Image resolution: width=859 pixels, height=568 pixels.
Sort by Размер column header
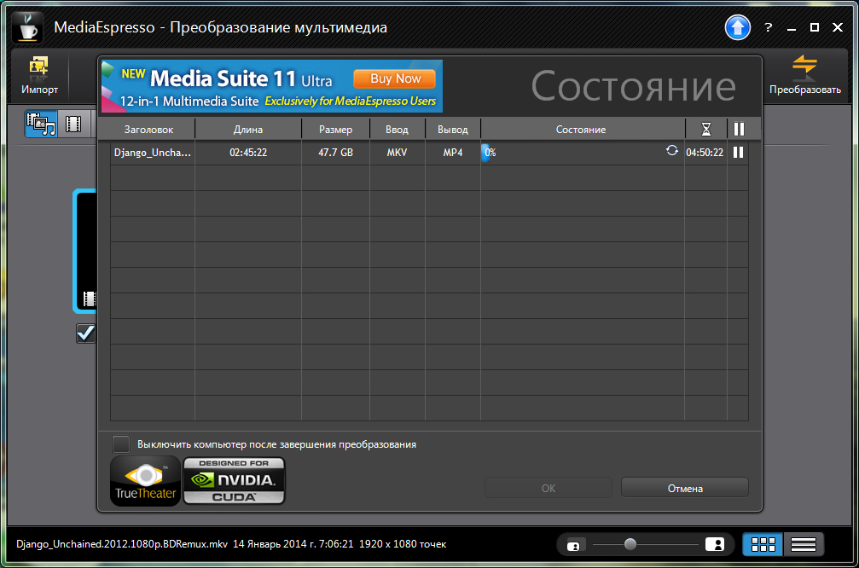pyautogui.click(x=336, y=130)
